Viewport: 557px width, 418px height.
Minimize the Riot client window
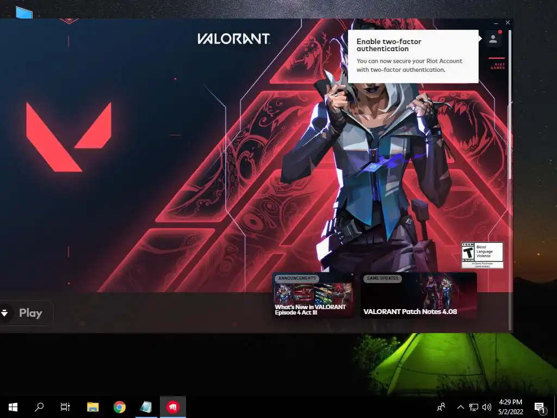[496, 23]
